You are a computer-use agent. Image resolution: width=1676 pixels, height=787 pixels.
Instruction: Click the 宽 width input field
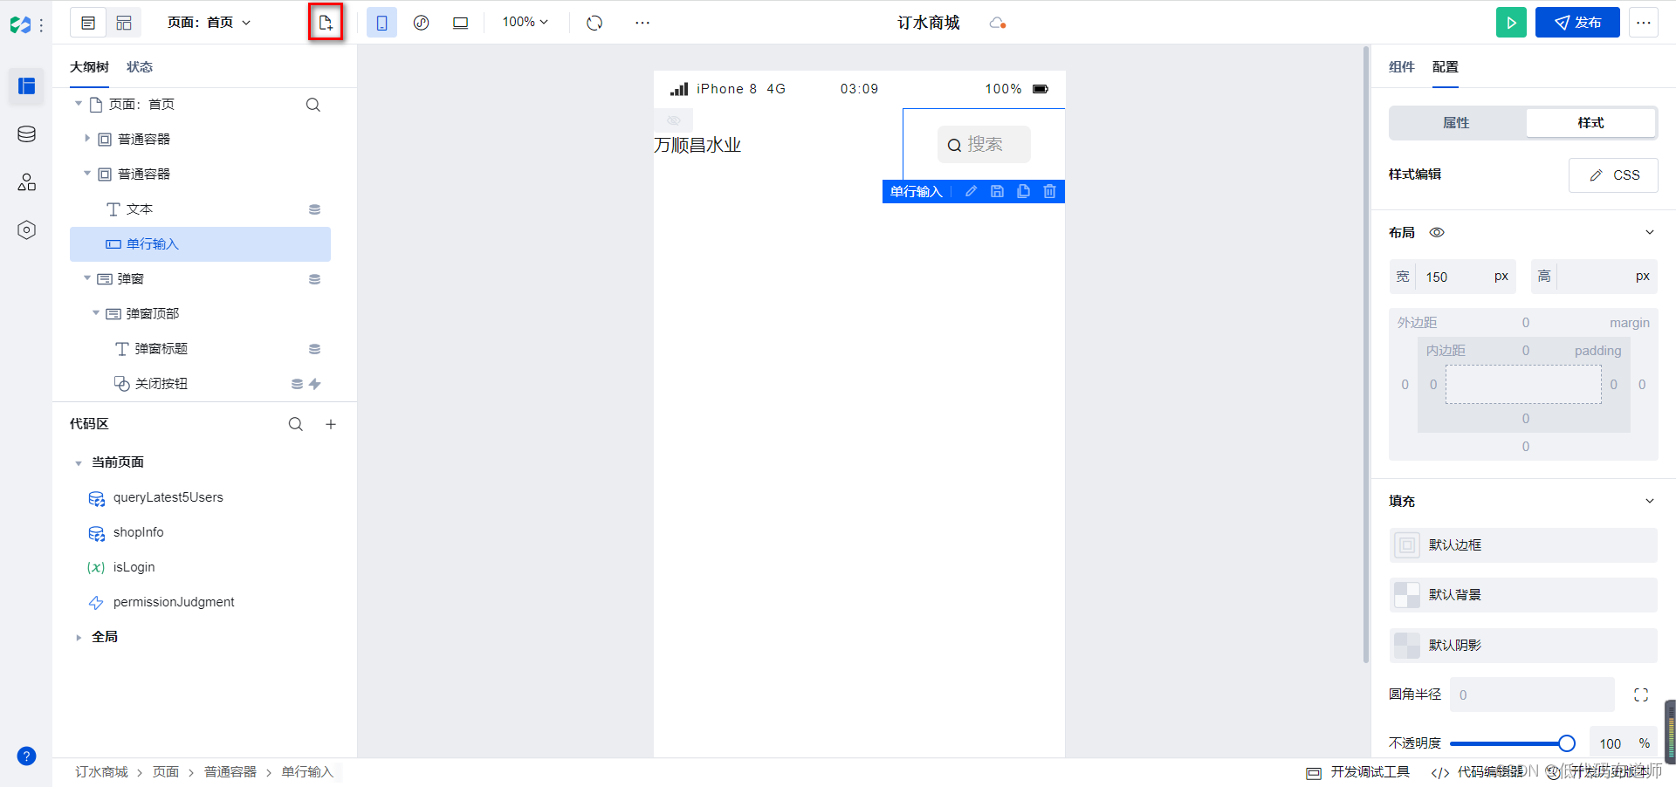click(x=1453, y=277)
